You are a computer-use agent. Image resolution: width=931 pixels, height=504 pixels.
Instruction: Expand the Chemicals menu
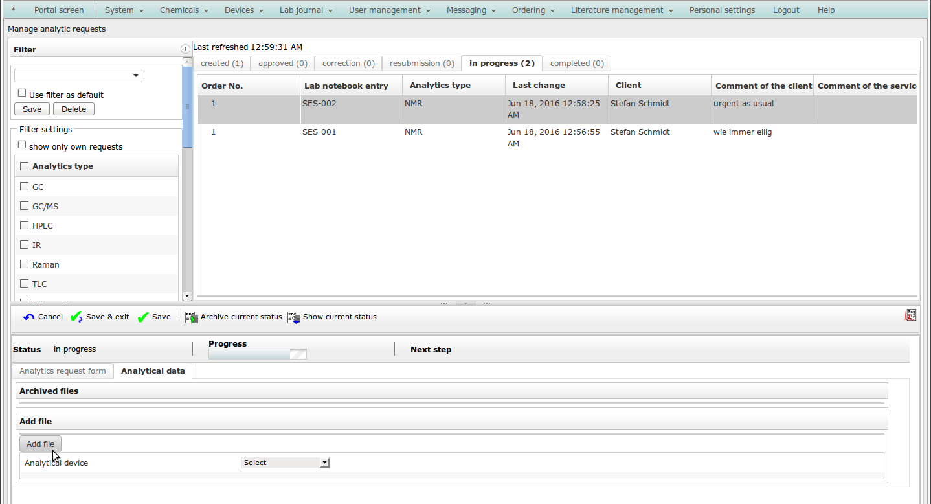184,10
